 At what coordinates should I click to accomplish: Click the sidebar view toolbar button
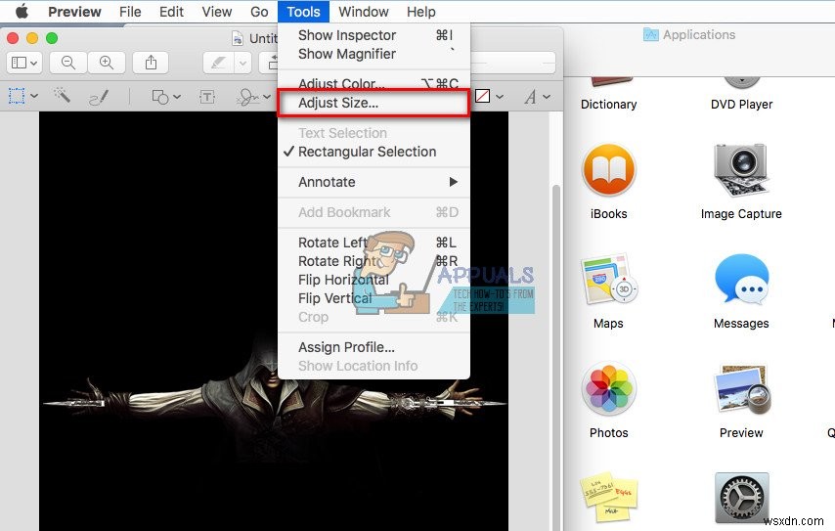tap(24, 63)
